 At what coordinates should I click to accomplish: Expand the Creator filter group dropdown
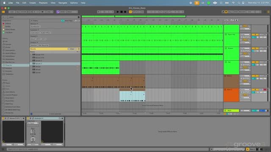pyautogui.click(x=34, y=42)
